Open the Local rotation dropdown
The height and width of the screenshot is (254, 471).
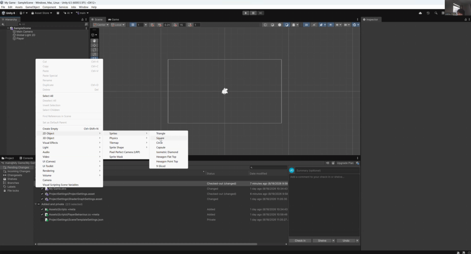(x=117, y=25)
